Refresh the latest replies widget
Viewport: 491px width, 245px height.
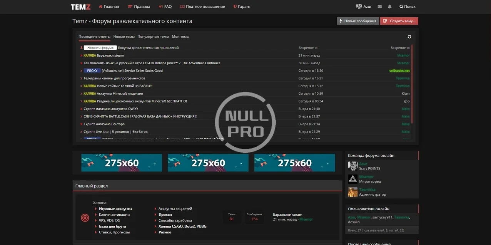[x=409, y=37]
